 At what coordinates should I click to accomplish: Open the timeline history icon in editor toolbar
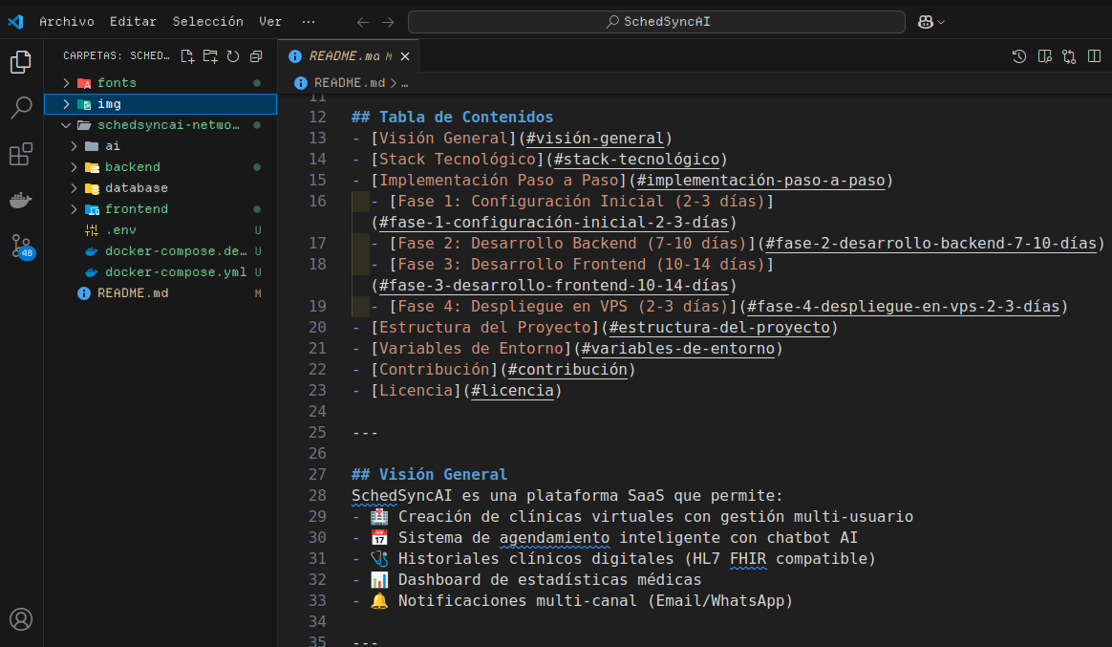pyautogui.click(x=1019, y=56)
